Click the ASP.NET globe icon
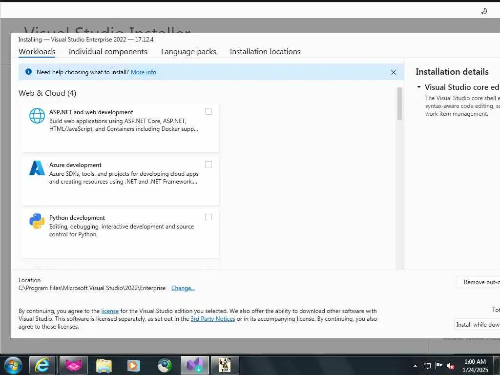This screenshot has width=500, height=375. 37,115
